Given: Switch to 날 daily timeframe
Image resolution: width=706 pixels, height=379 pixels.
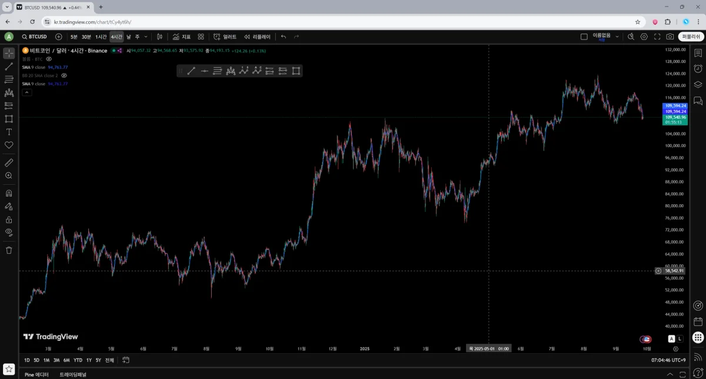Looking at the screenshot, I should click(129, 36).
